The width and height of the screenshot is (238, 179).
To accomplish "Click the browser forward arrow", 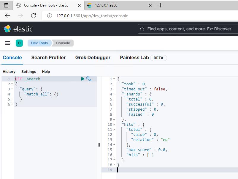I will (20, 16).
